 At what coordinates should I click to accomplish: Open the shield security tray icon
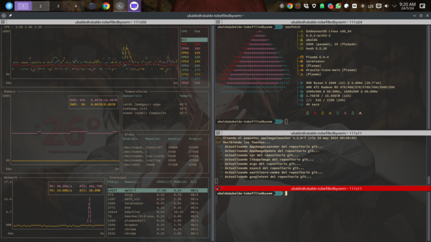pos(314,6)
